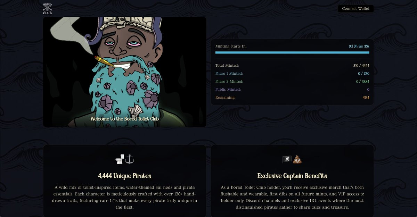Click the Exclusive Captain Benefits heading
This screenshot has height=217, width=417.
pyautogui.click(x=292, y=176)
